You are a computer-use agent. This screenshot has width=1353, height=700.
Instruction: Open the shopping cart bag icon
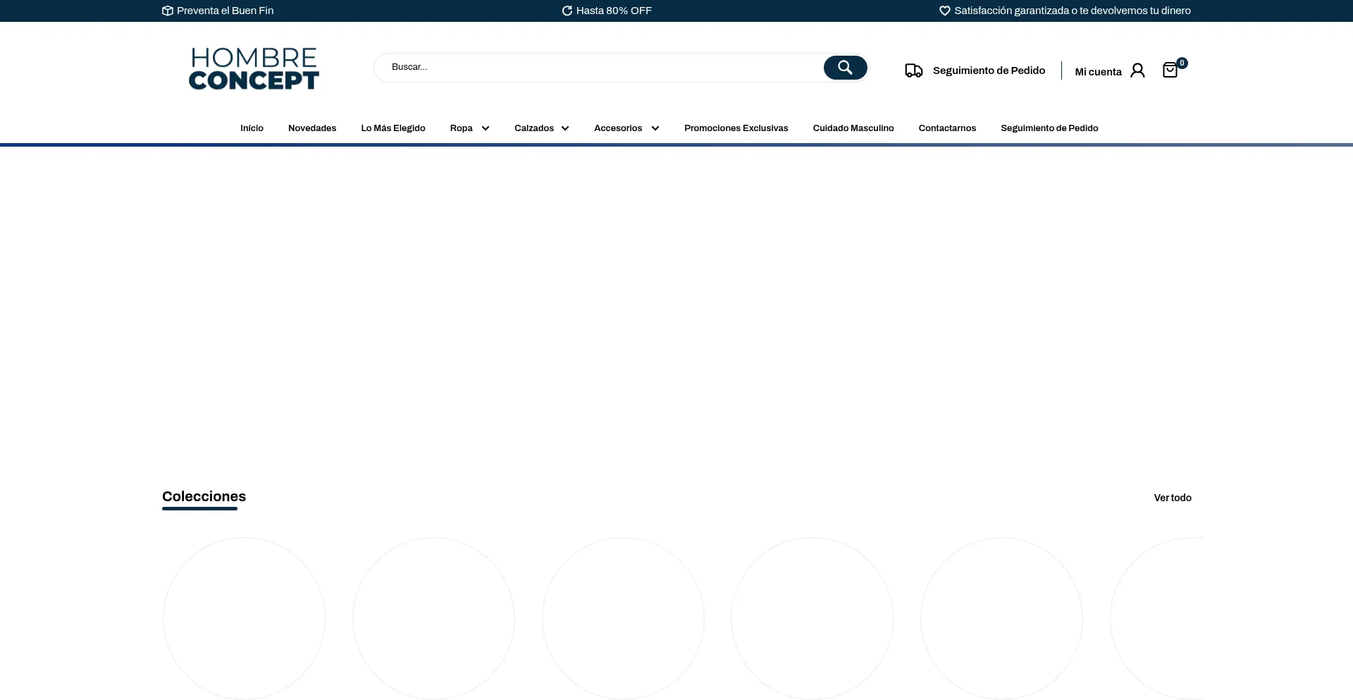tap(1170, 70)
